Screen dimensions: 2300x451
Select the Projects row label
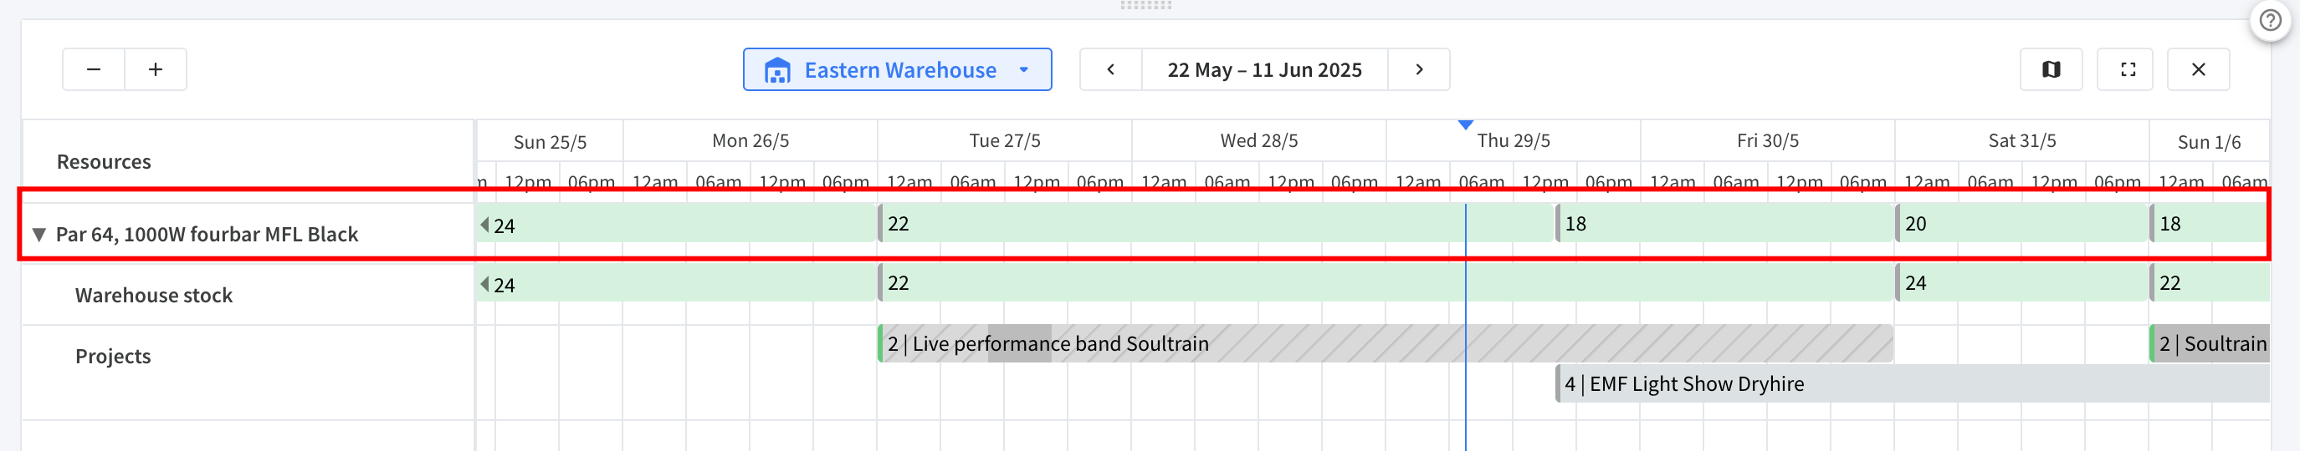[x=114, y=356]
